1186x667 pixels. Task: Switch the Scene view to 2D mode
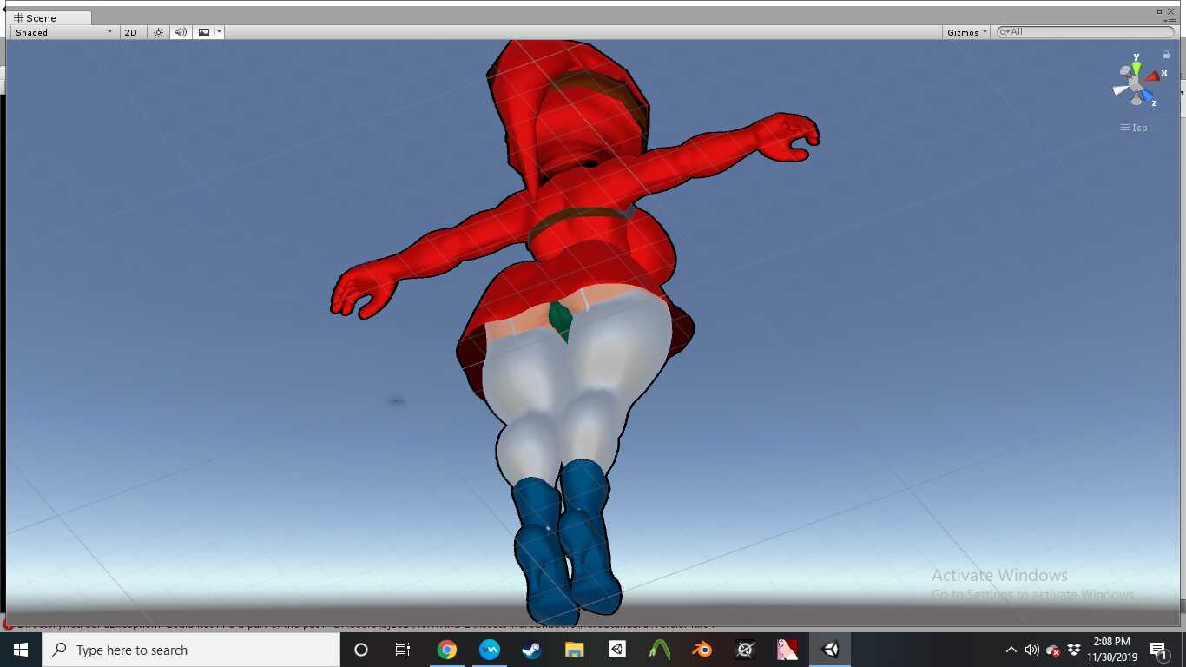[130, 32]
